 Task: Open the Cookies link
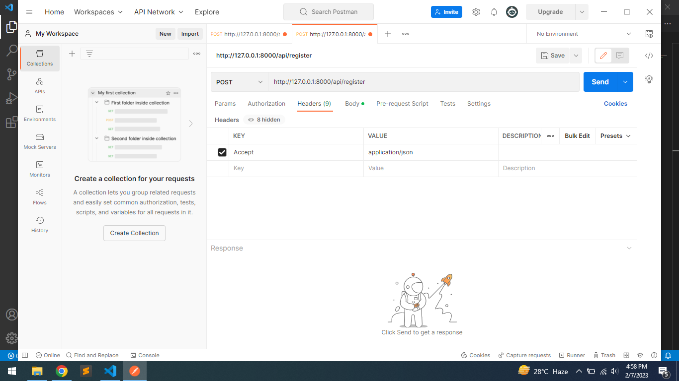[x=615, y=104]
